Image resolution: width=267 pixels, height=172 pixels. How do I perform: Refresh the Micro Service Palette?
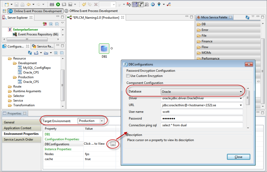pos(247,17)
